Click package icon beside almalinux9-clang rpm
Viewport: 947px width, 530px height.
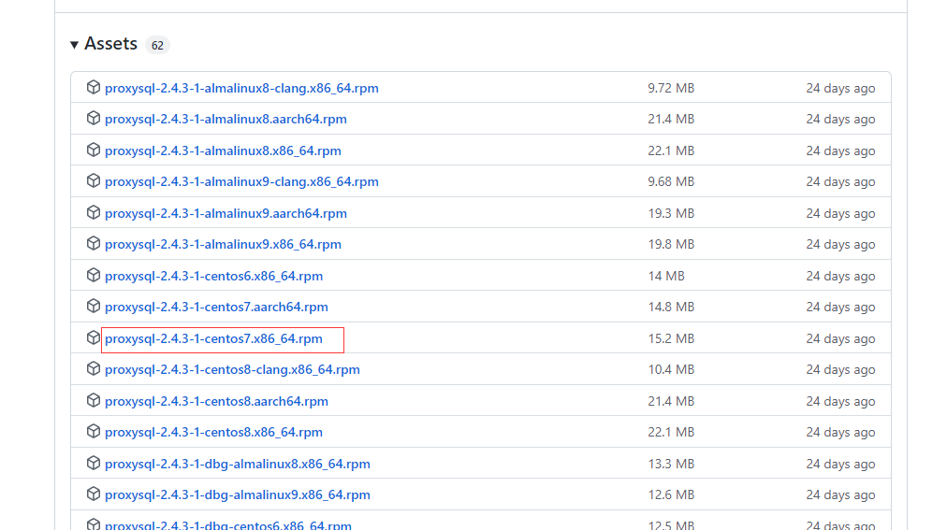coord(93,181)
